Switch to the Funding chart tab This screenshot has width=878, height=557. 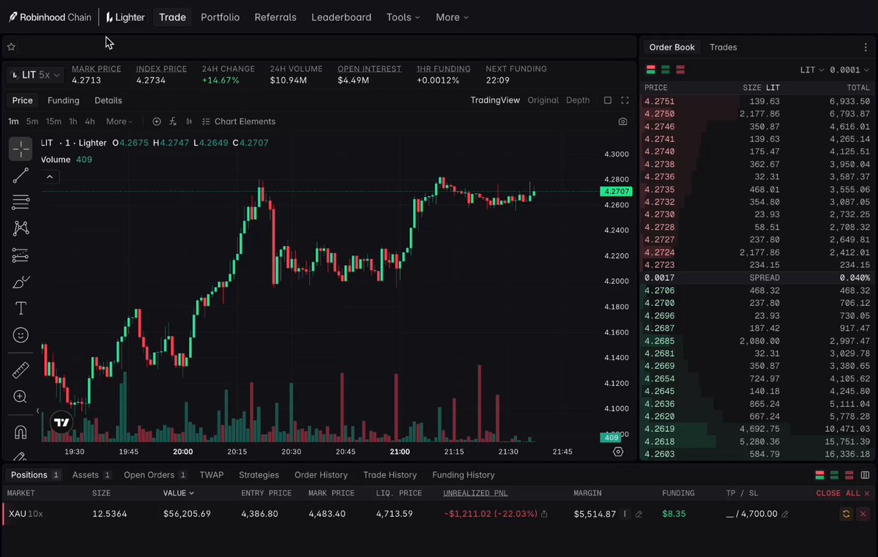pos(63,101)
